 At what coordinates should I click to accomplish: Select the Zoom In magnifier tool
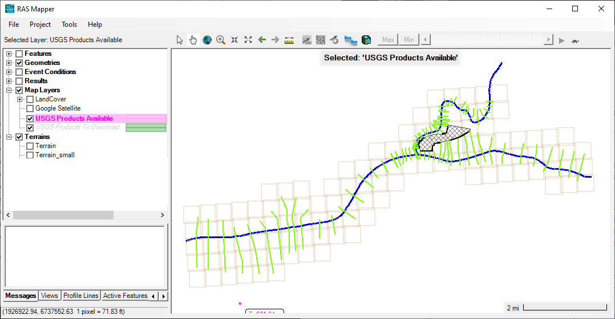point(221,40)
